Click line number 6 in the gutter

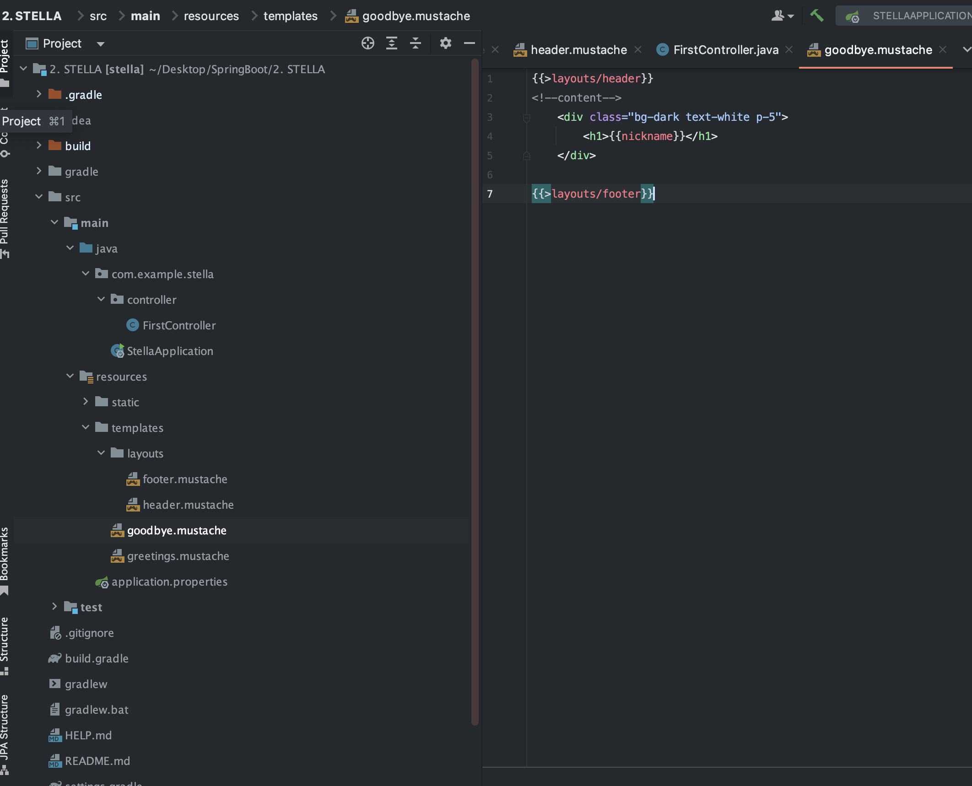(x=490, y=175)
